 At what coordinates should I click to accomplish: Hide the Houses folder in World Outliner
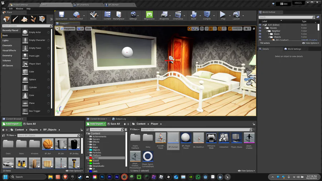pos(260,28)
